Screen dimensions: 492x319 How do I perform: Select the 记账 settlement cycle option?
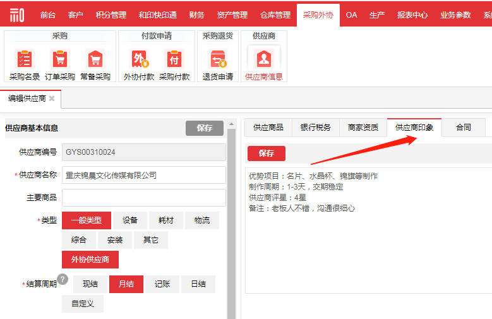[162, 284]
